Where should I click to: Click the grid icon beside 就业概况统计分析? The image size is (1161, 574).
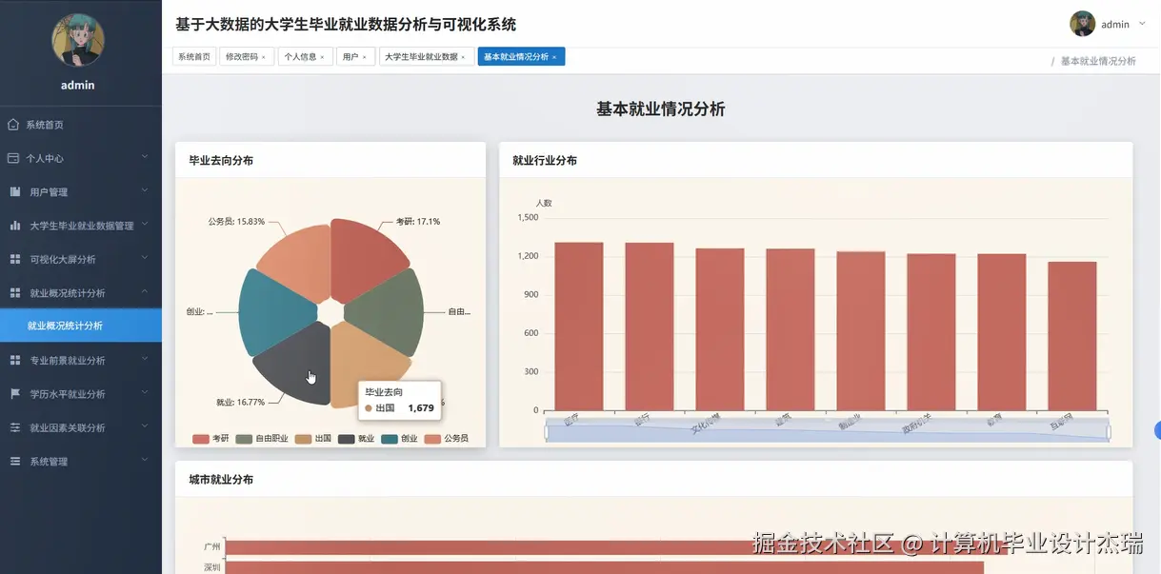15,293
